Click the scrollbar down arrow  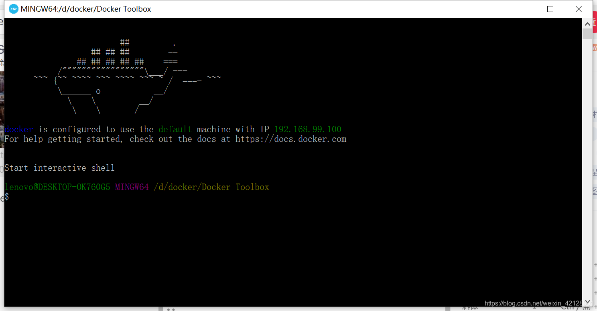(x=587, y=301)
